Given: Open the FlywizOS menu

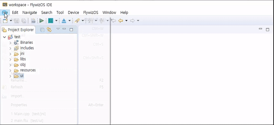Looking at the screenshot, I should [91, 12].
